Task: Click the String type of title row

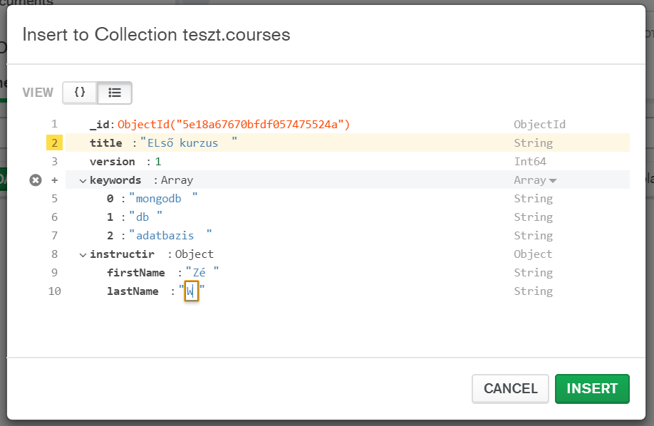Action: click(533, 143)
